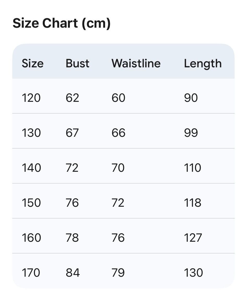Image resolution: width=250 pixels, height=302 pixels.
Task: Select size 140 row label
Action: 31,168
